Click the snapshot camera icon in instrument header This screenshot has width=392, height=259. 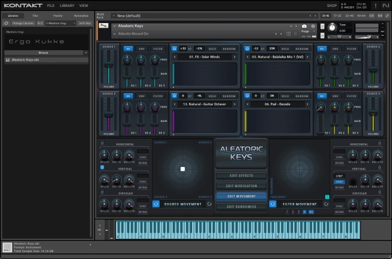[x=304, y=26]
